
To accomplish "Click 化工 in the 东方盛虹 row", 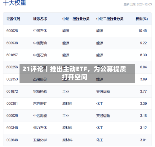I will (100, 103).
